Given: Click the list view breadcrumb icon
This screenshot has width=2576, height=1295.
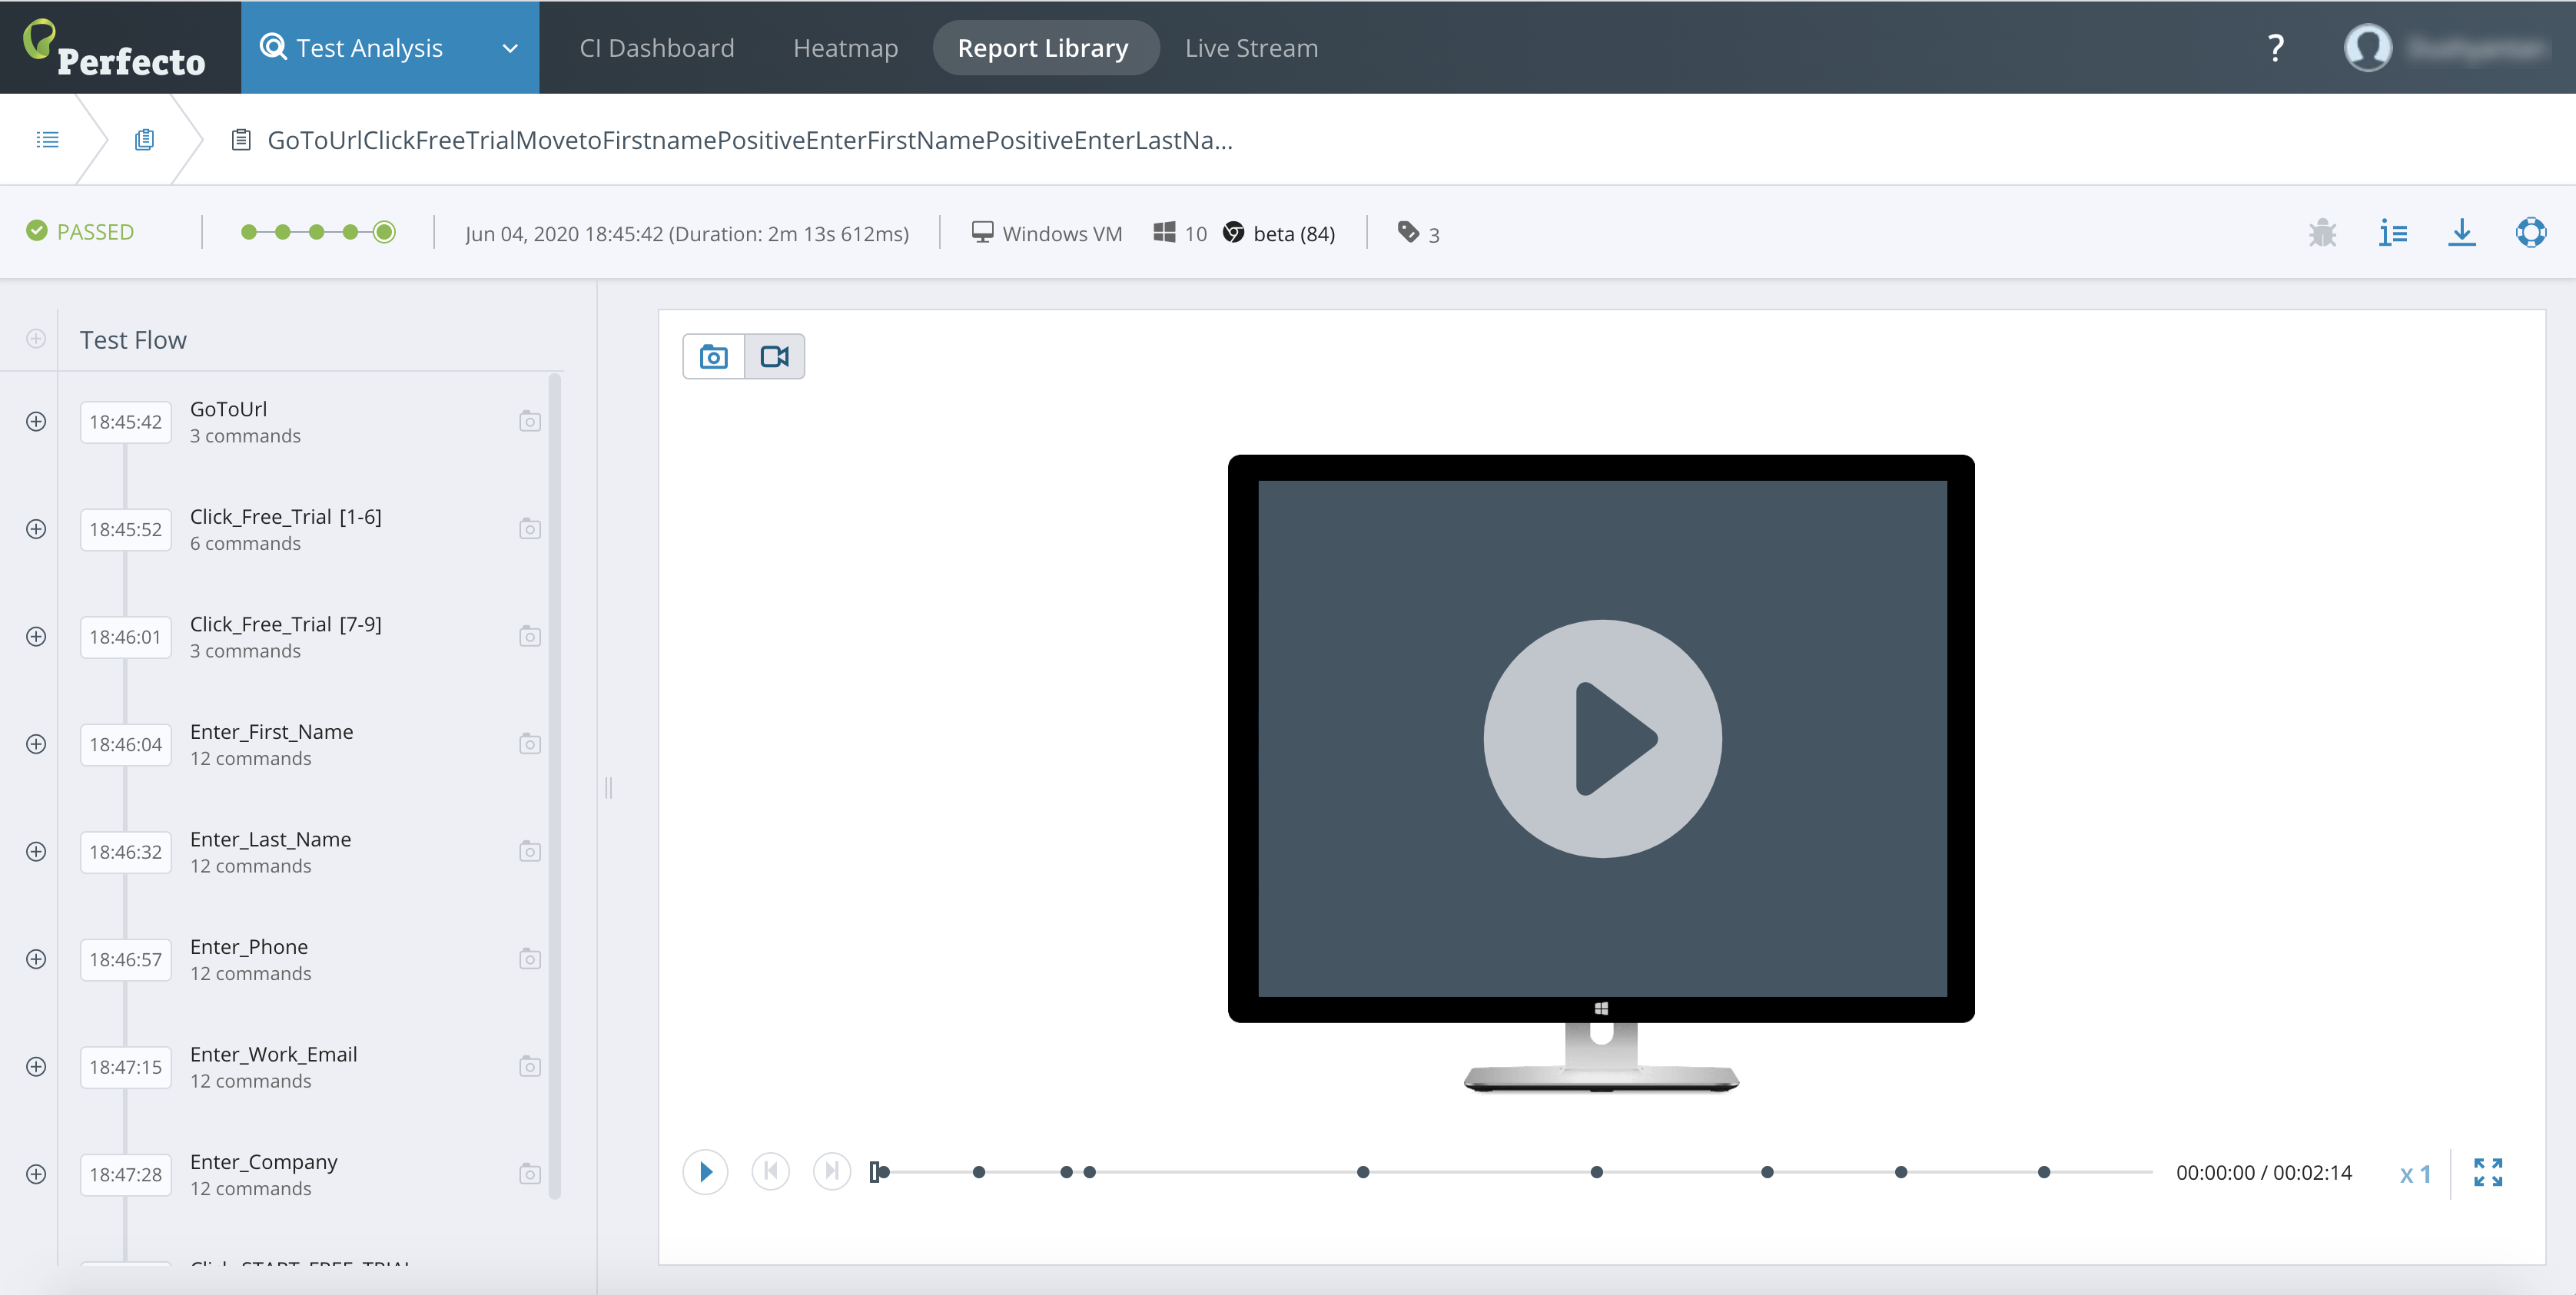Looking at the screenshot, I should pyautogui.click(x=47, y=140).
